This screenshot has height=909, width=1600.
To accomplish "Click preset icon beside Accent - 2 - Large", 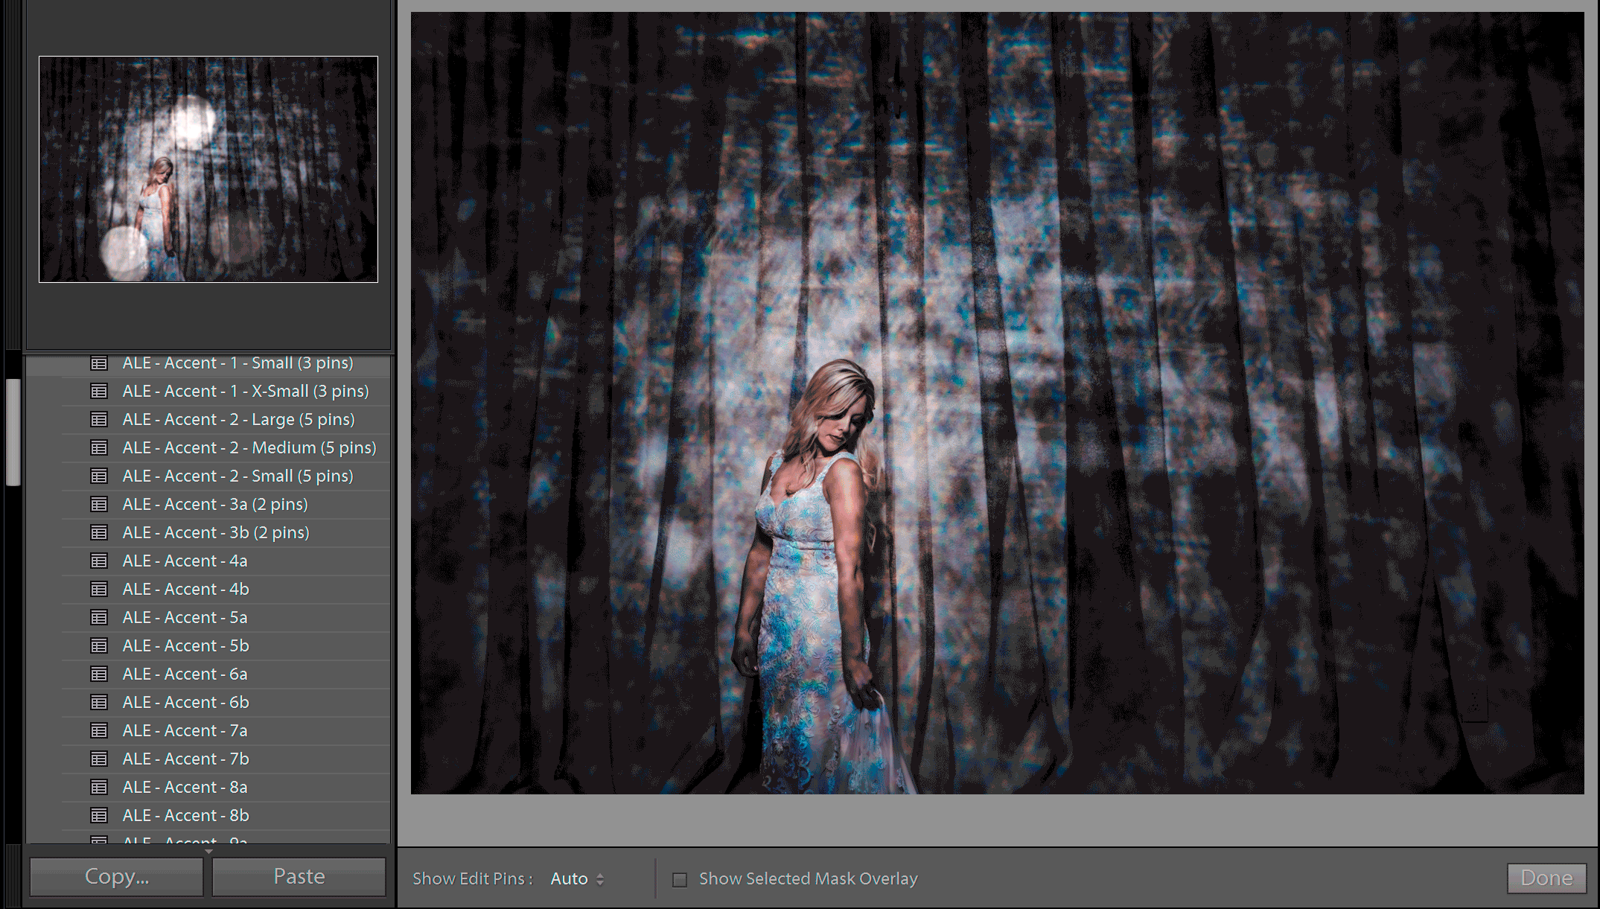I will pyautogui.click(x=99, y=419).
